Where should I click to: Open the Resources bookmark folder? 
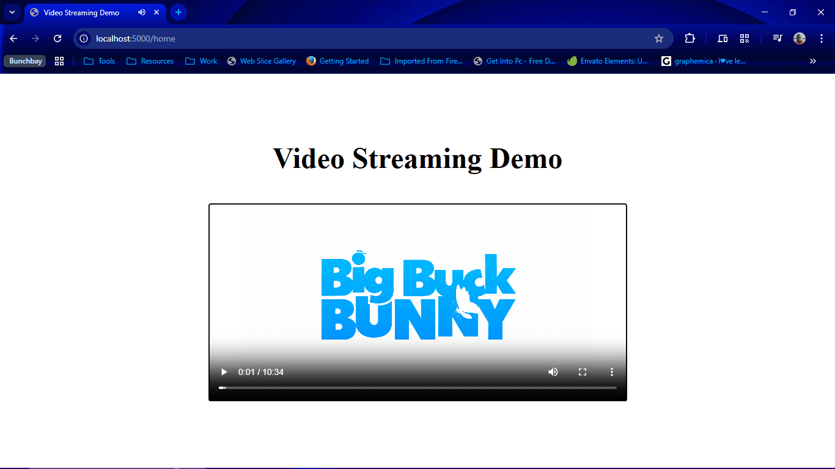(x=150, y=61)
